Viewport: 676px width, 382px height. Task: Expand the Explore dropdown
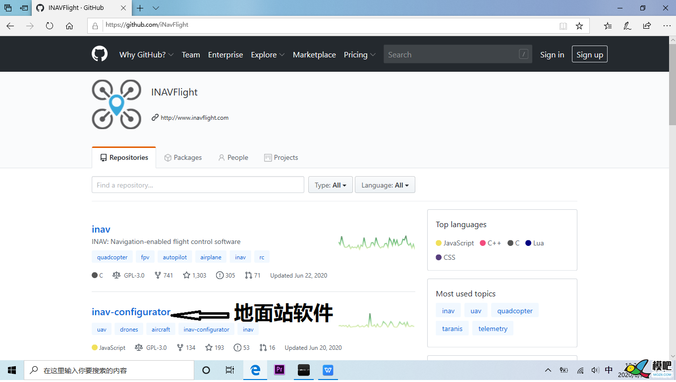(x=268, y=54)
